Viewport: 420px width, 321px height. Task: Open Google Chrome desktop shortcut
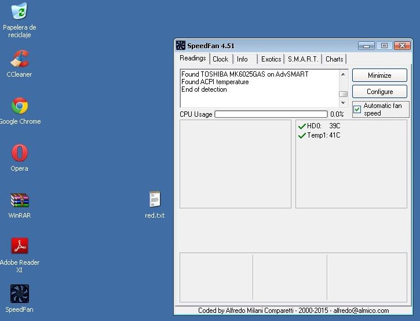coord(20,106)
